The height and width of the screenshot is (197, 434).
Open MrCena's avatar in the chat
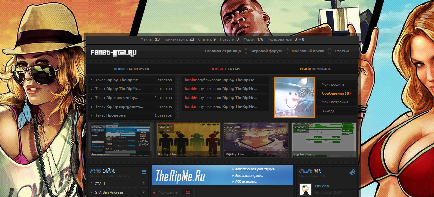305,190
